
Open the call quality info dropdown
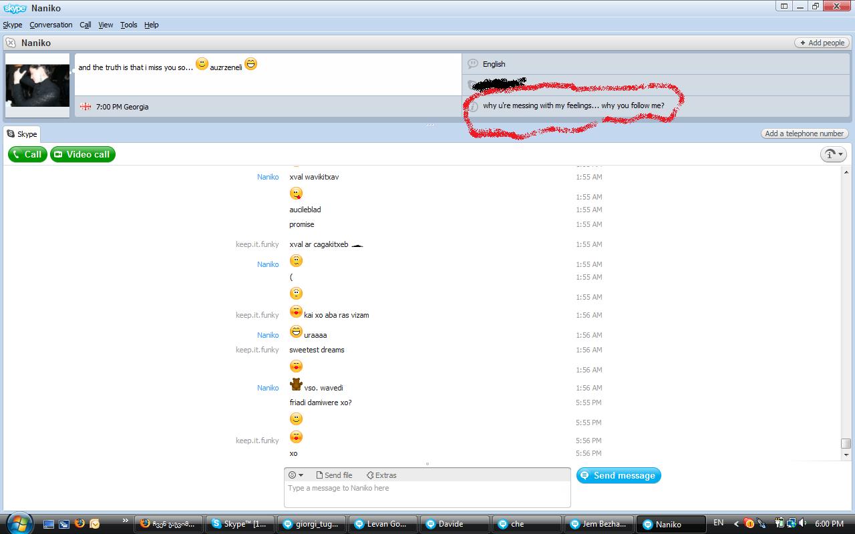click(834, 154)
